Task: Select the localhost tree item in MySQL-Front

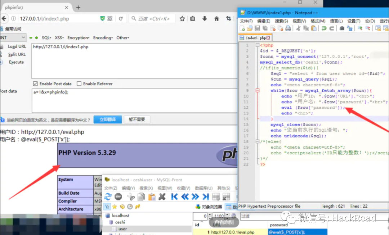Action: (x=120, y=216)
